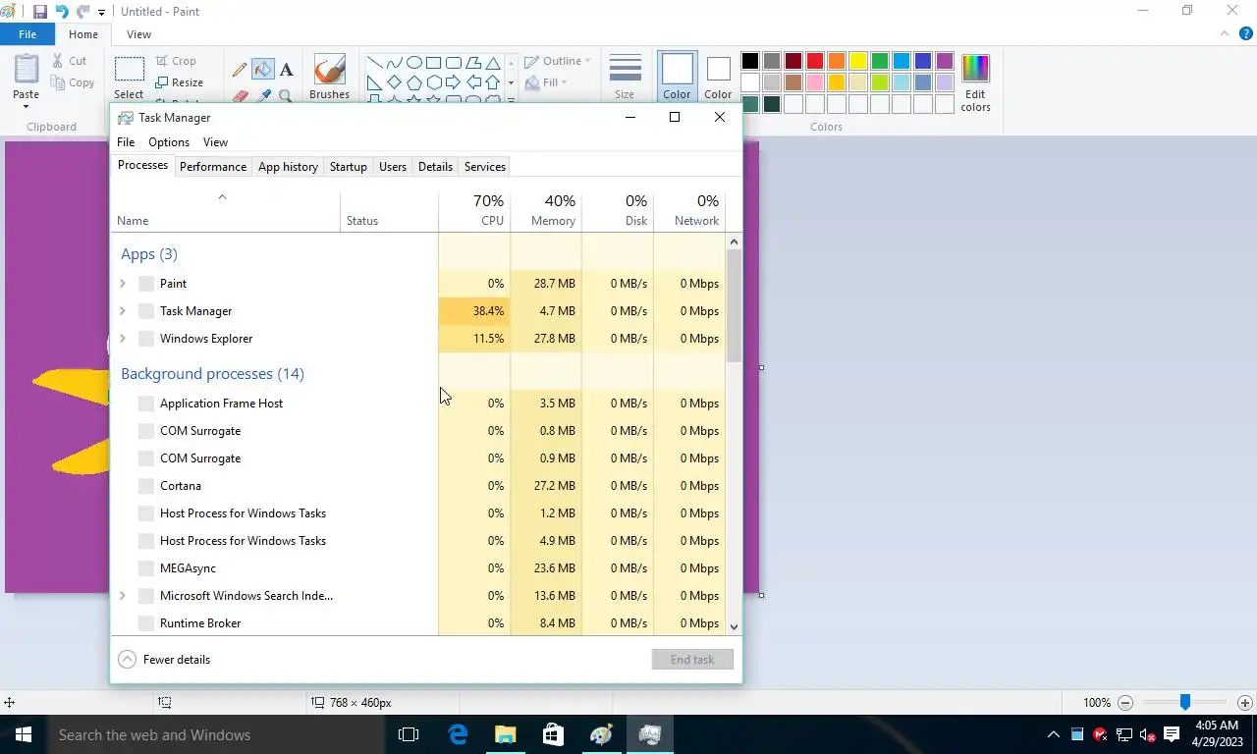Pick the Rectangle shape in Shapes gallery
This screenshot has width=1257, height=754.
pos(434,62)
